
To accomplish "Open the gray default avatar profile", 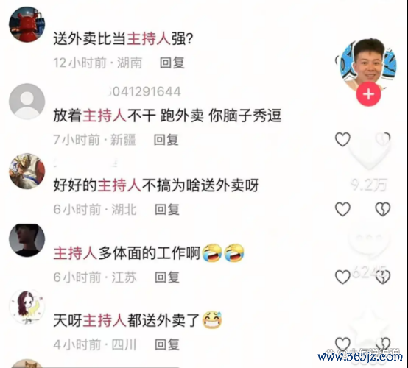I will [x=27, y=102].
